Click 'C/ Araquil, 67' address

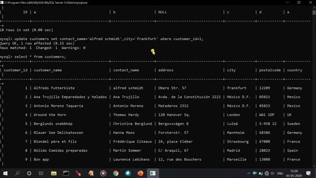click(x=173, y=150)
